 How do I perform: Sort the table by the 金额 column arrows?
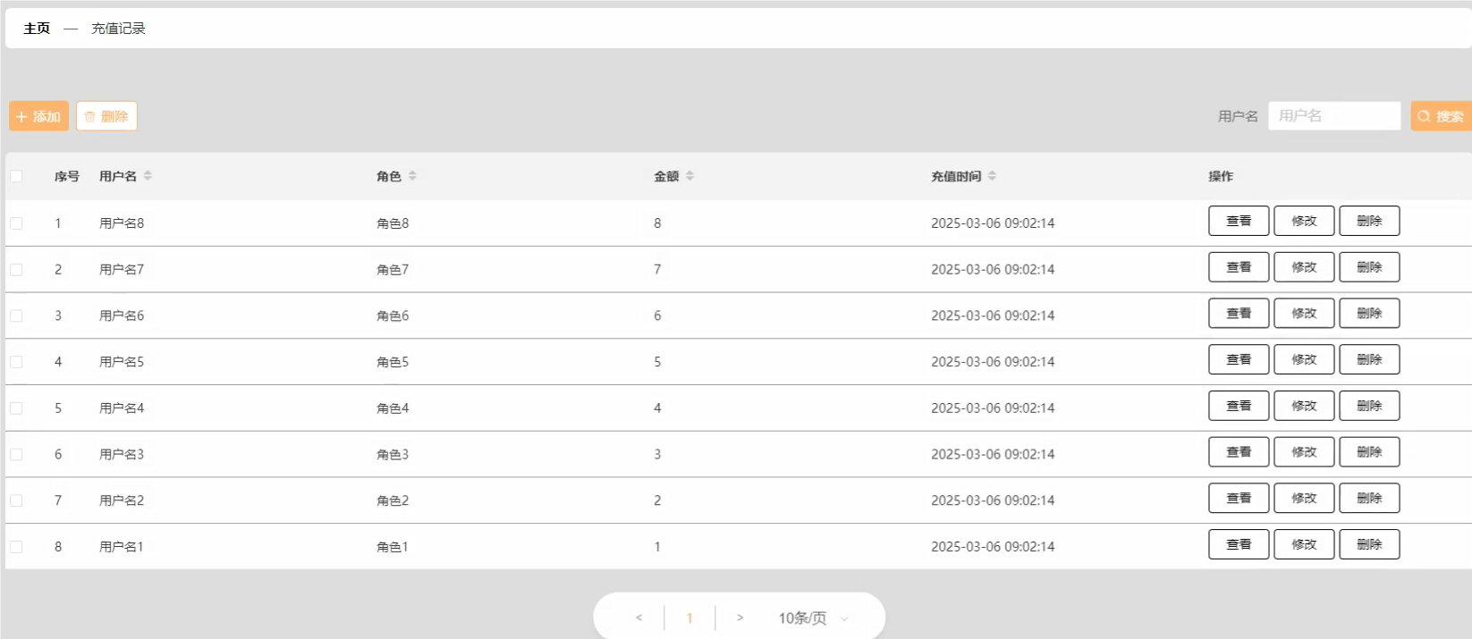[689, 176]
